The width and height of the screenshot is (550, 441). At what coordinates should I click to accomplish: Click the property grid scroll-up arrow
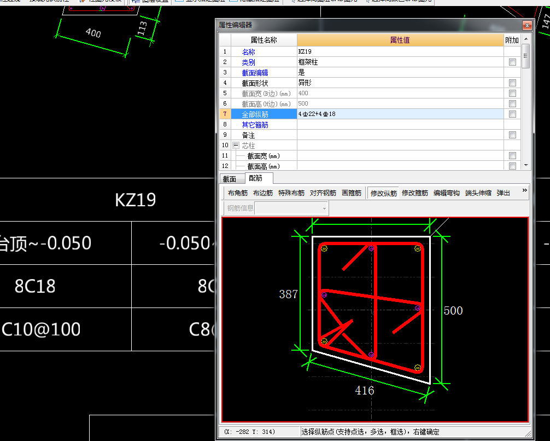point(525,39)
